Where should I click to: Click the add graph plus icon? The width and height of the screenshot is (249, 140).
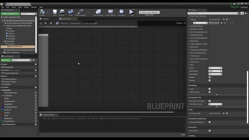pos(35,64)
